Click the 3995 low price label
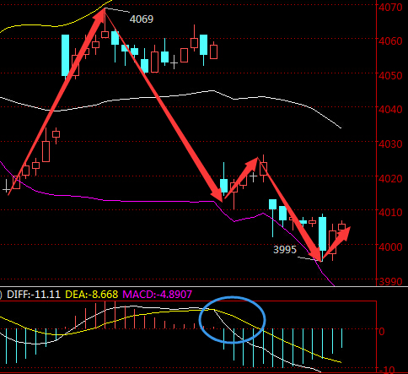The width and height of the screenshot is (408, 374). (x=285, y=250)
